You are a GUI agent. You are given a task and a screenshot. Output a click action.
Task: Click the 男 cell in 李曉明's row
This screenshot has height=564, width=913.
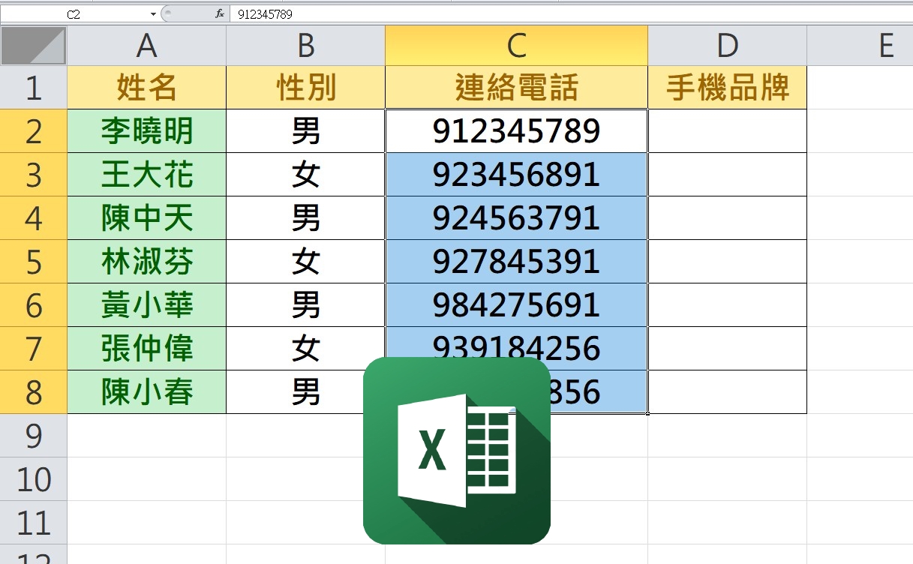[305, 131]
